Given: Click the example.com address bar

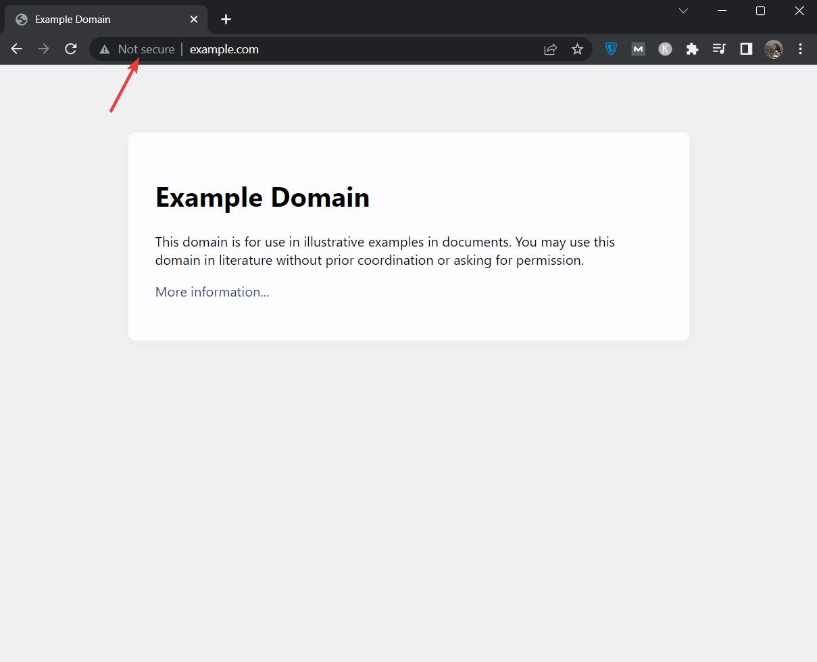Looking at the screenshot, I should [x=224, y=49].
